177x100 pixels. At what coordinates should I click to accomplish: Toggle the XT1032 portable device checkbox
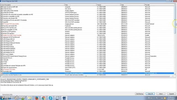pyautogui.click(x=2, y=62)
